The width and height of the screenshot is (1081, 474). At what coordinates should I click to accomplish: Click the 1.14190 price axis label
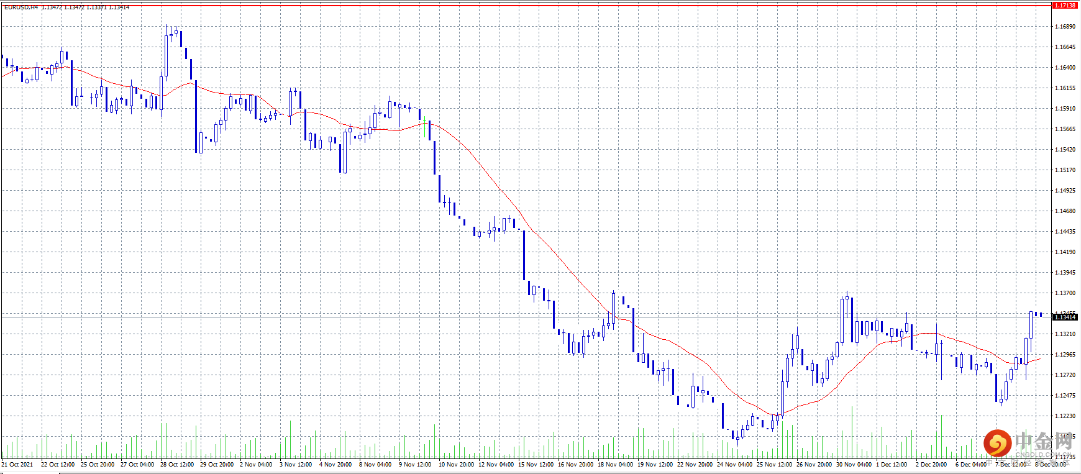point(1065,252)
